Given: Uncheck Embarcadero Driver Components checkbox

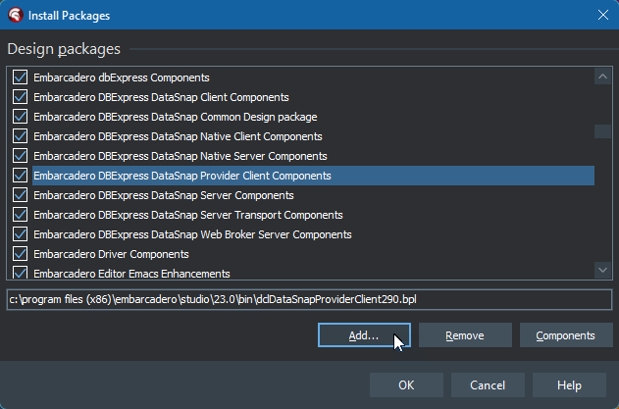Looking at the screenshot, I should click(x=21, y=254).
